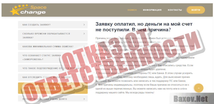214x104 pixels.
Task: Open FAQ item КАК СОЗДАТЬ ЗАЯВКУ?
Action: pos(53,25)
